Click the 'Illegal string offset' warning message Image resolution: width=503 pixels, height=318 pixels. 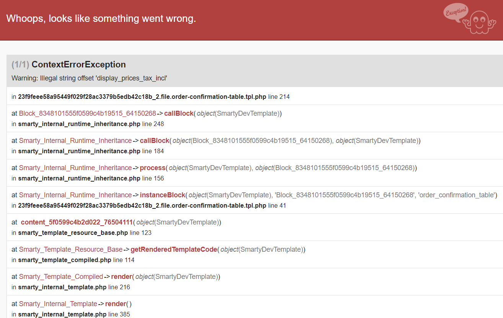pos(89,78)
